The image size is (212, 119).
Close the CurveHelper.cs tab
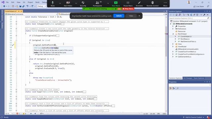tap(21, 11)
